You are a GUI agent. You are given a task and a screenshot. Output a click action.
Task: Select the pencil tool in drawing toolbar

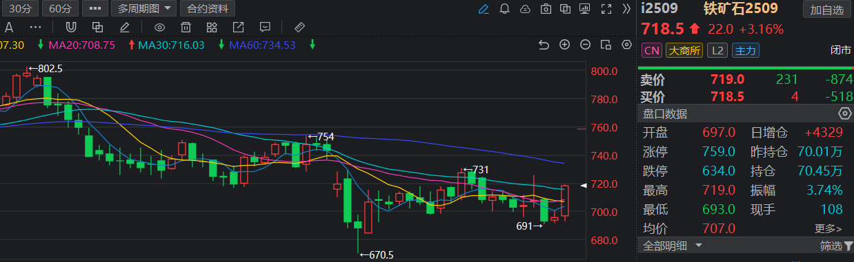pyautogui.click(x=124, y=28)
